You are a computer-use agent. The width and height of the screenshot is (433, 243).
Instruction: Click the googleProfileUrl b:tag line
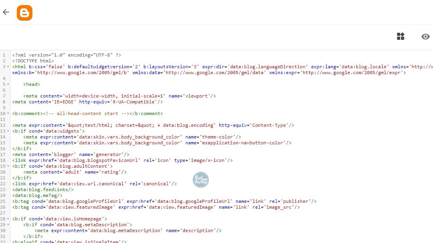click(164, 201)
